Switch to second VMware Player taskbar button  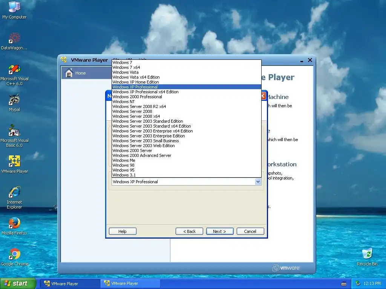[130, 283]
